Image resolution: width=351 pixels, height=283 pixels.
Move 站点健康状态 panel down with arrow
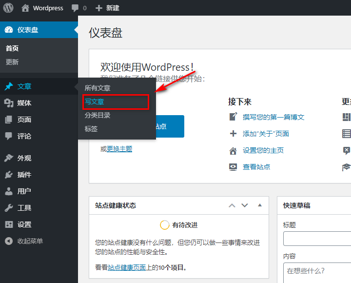(245, 205)
